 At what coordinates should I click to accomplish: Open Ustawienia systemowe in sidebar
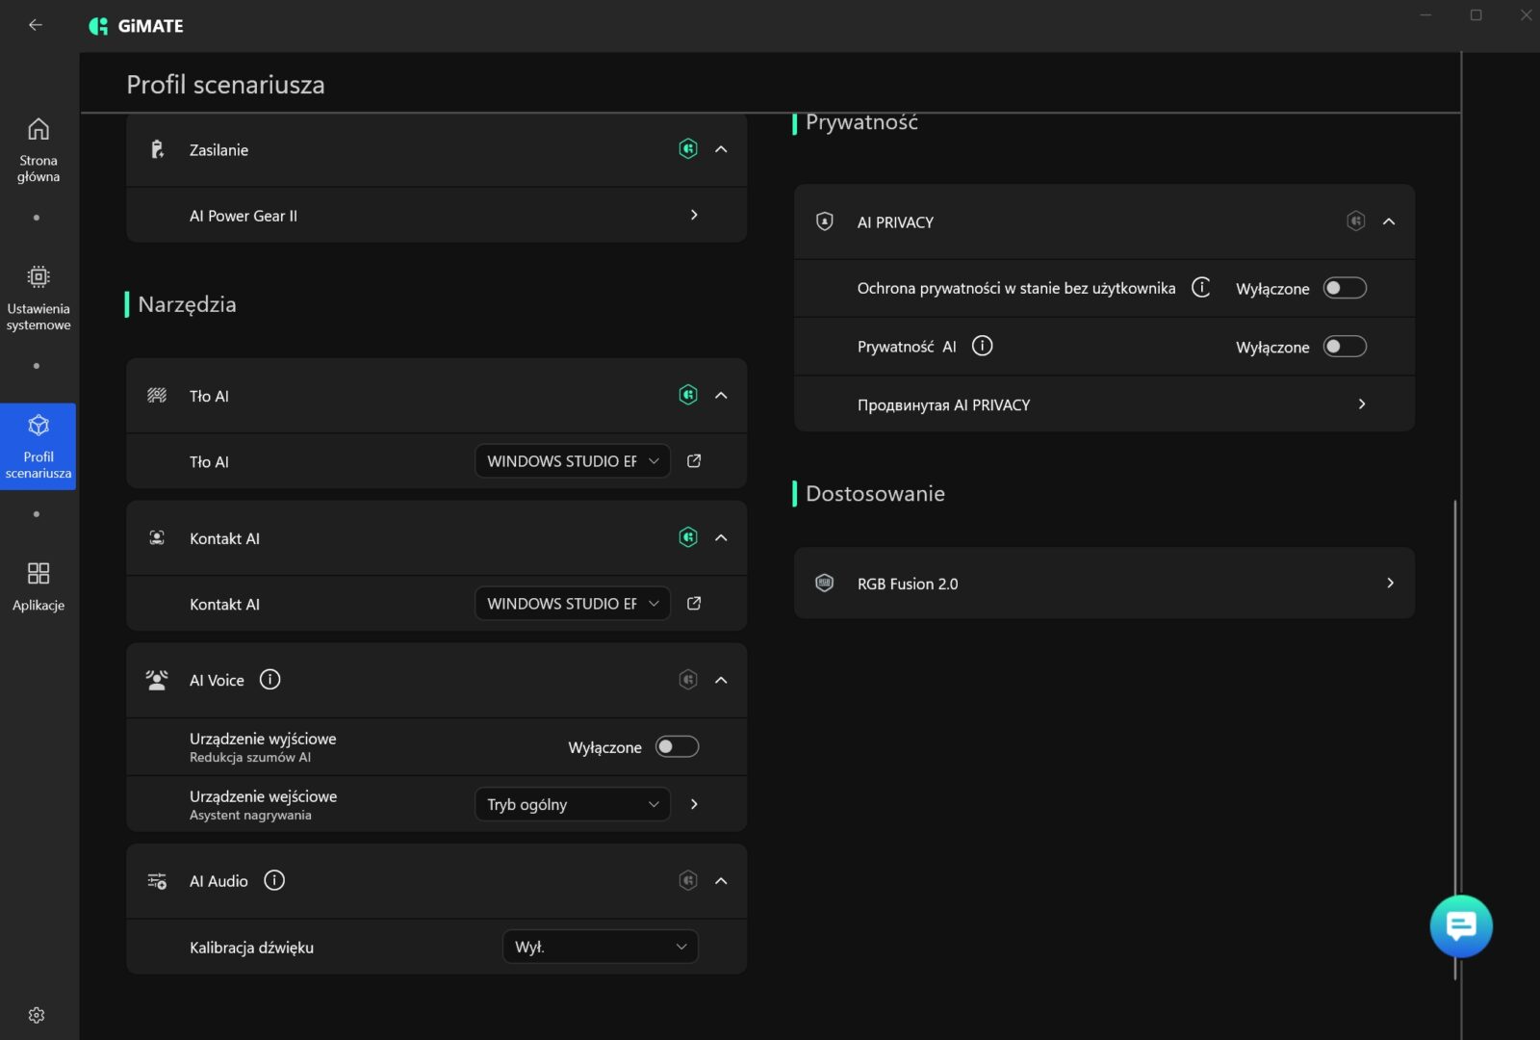click(38, 299)
